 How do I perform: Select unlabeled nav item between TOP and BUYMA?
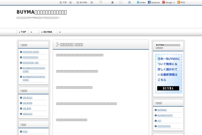[34, 32]
